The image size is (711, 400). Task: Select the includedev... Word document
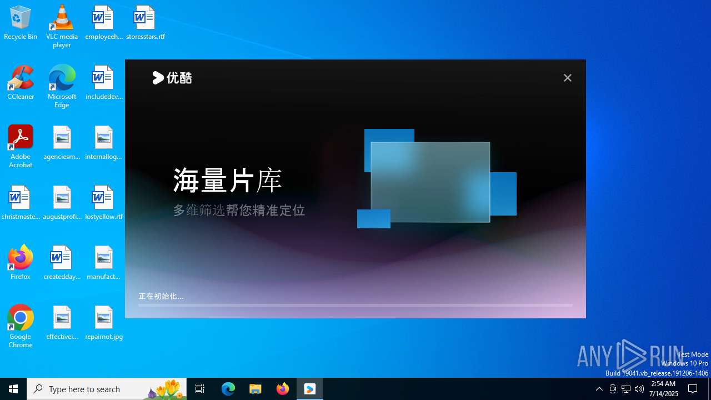[x=103, y=83]
